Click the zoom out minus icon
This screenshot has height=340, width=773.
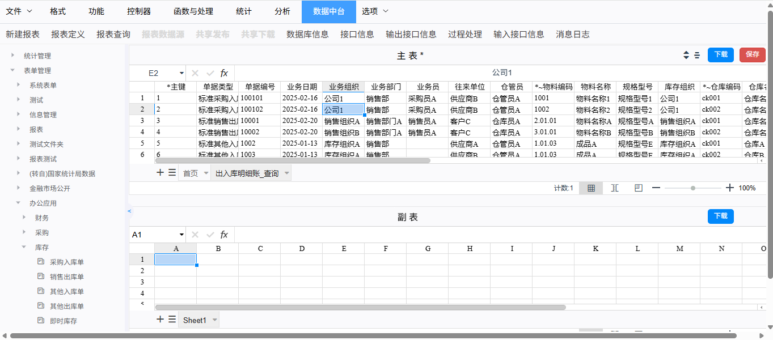tap(656, 188)
